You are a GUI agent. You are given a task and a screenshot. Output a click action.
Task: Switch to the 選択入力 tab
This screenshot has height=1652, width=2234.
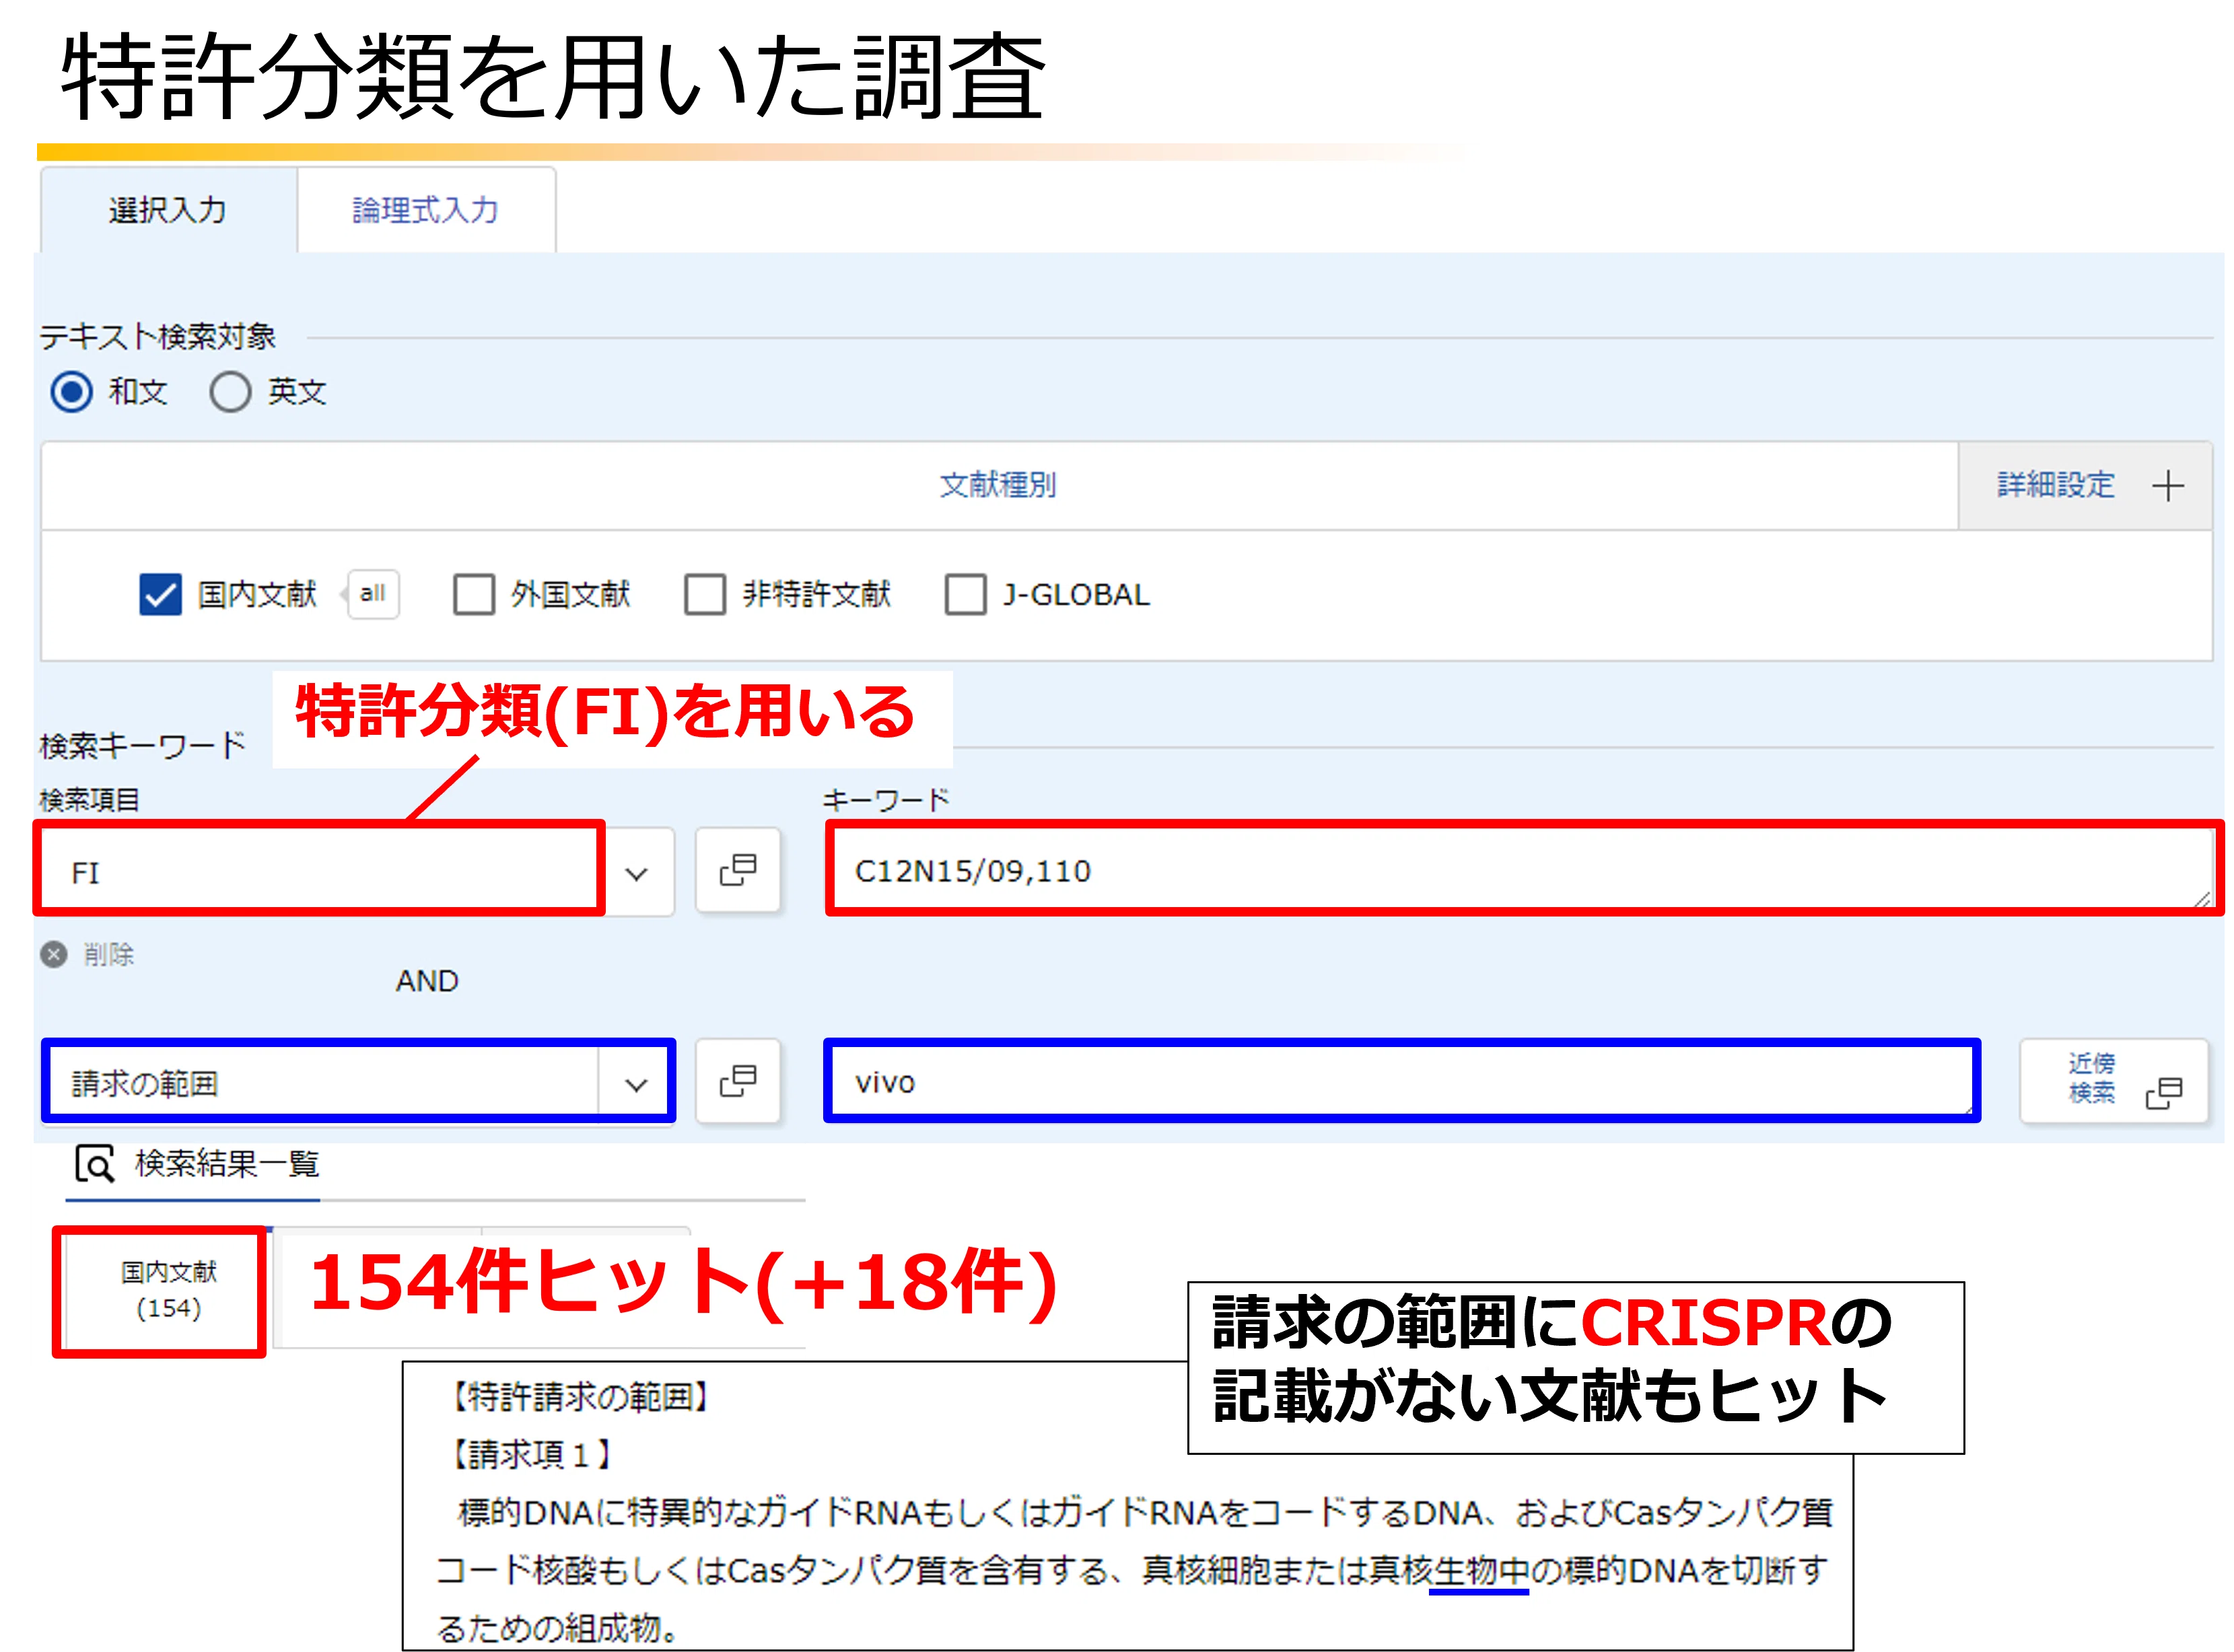(x=168, y=210)
